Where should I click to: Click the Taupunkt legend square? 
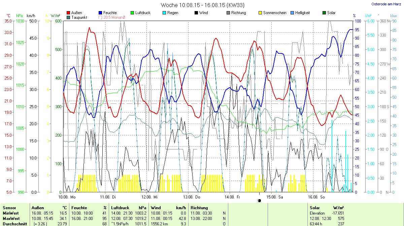(x=69, y=17)
